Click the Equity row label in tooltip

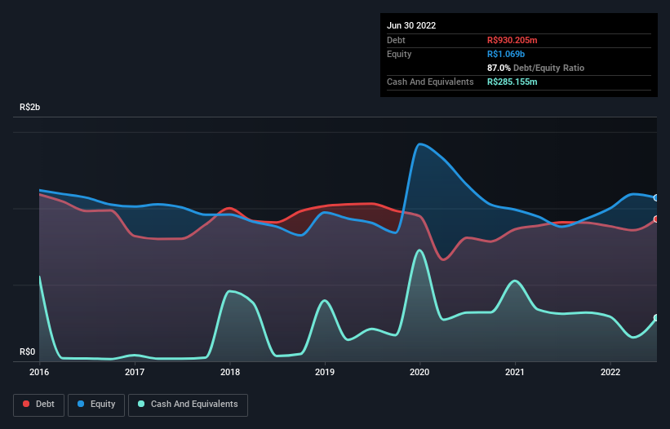[399, 54]
